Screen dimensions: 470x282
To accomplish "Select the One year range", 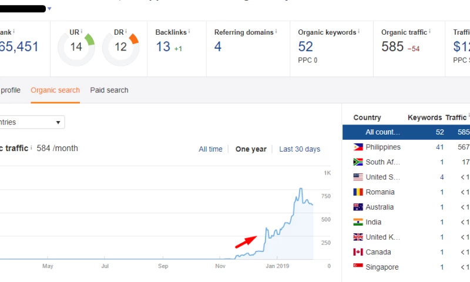I will coord(251,149).
